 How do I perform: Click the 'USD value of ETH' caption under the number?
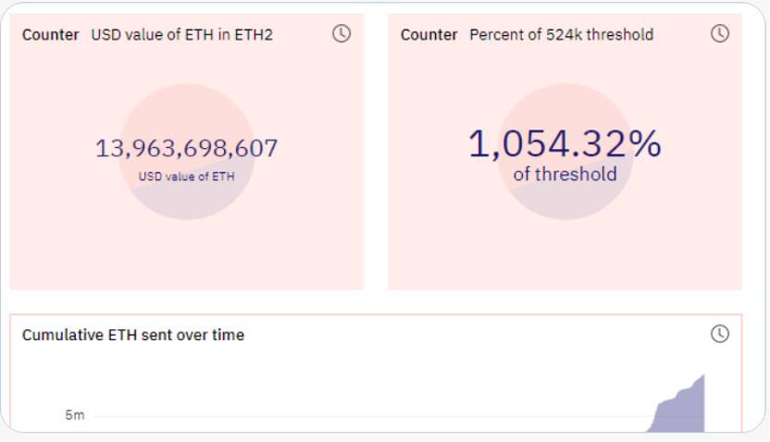click(187, 176)
